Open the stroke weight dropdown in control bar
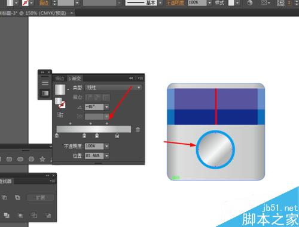This screenshot has width=299, height=227. point(77,3)
